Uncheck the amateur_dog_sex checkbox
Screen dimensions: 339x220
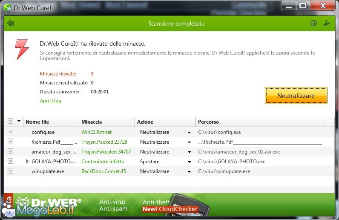10,151
